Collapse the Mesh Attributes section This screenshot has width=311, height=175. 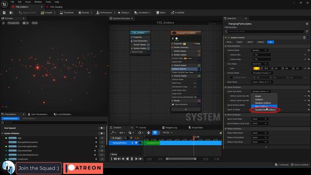[225, 115]
